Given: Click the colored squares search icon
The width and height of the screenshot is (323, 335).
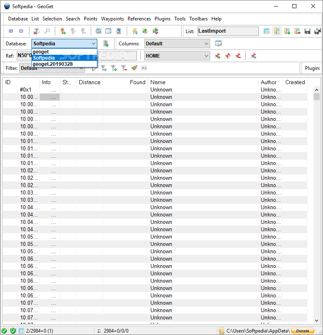Looking at the screenshot, I should pyautogui.click(x=145, y=31).
